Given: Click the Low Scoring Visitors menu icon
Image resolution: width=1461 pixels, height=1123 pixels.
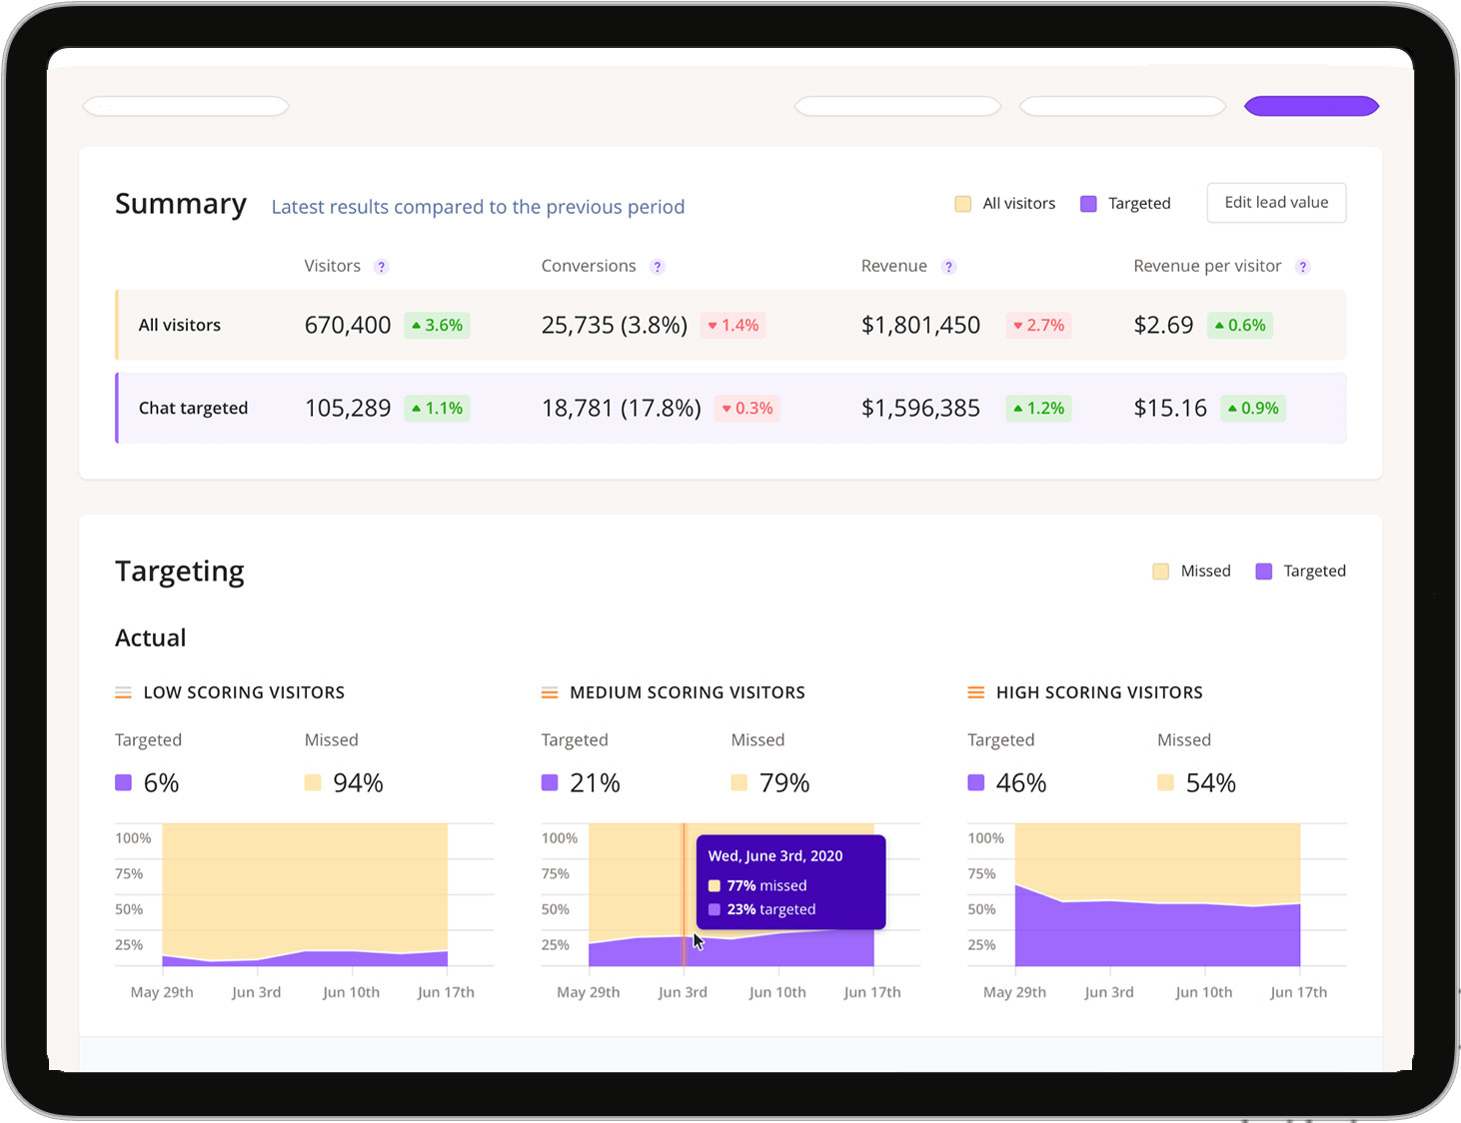Looking at the screenshot, I should click(123, 691).
